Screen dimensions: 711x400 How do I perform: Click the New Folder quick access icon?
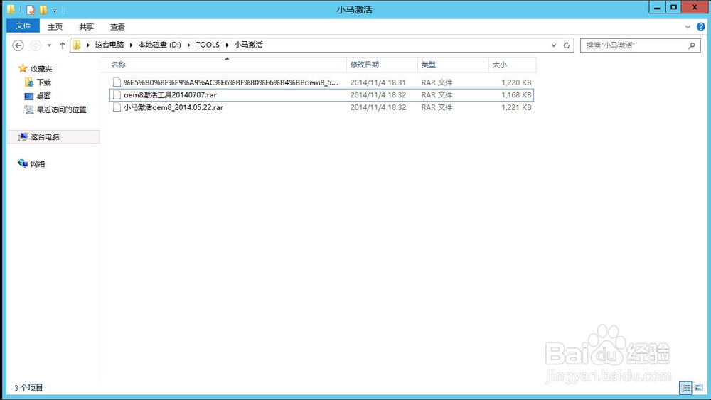[43, 9]
